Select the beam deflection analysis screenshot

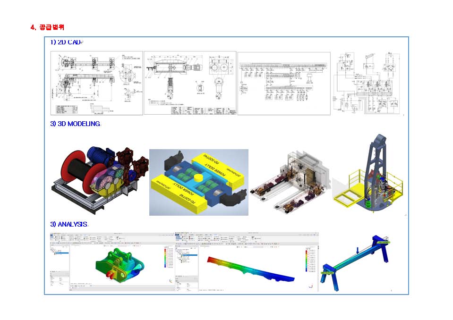(x=247, y=262)
